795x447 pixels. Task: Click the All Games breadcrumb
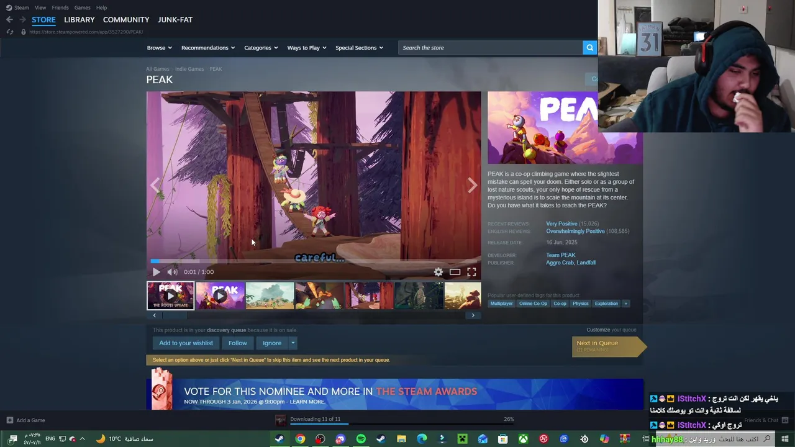[x=157, y=69]
